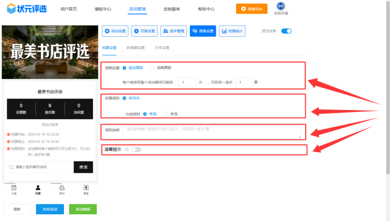Open 活动管理 in the top navigation
Viewport: 390px width, 221px height.
click(137, 9)
